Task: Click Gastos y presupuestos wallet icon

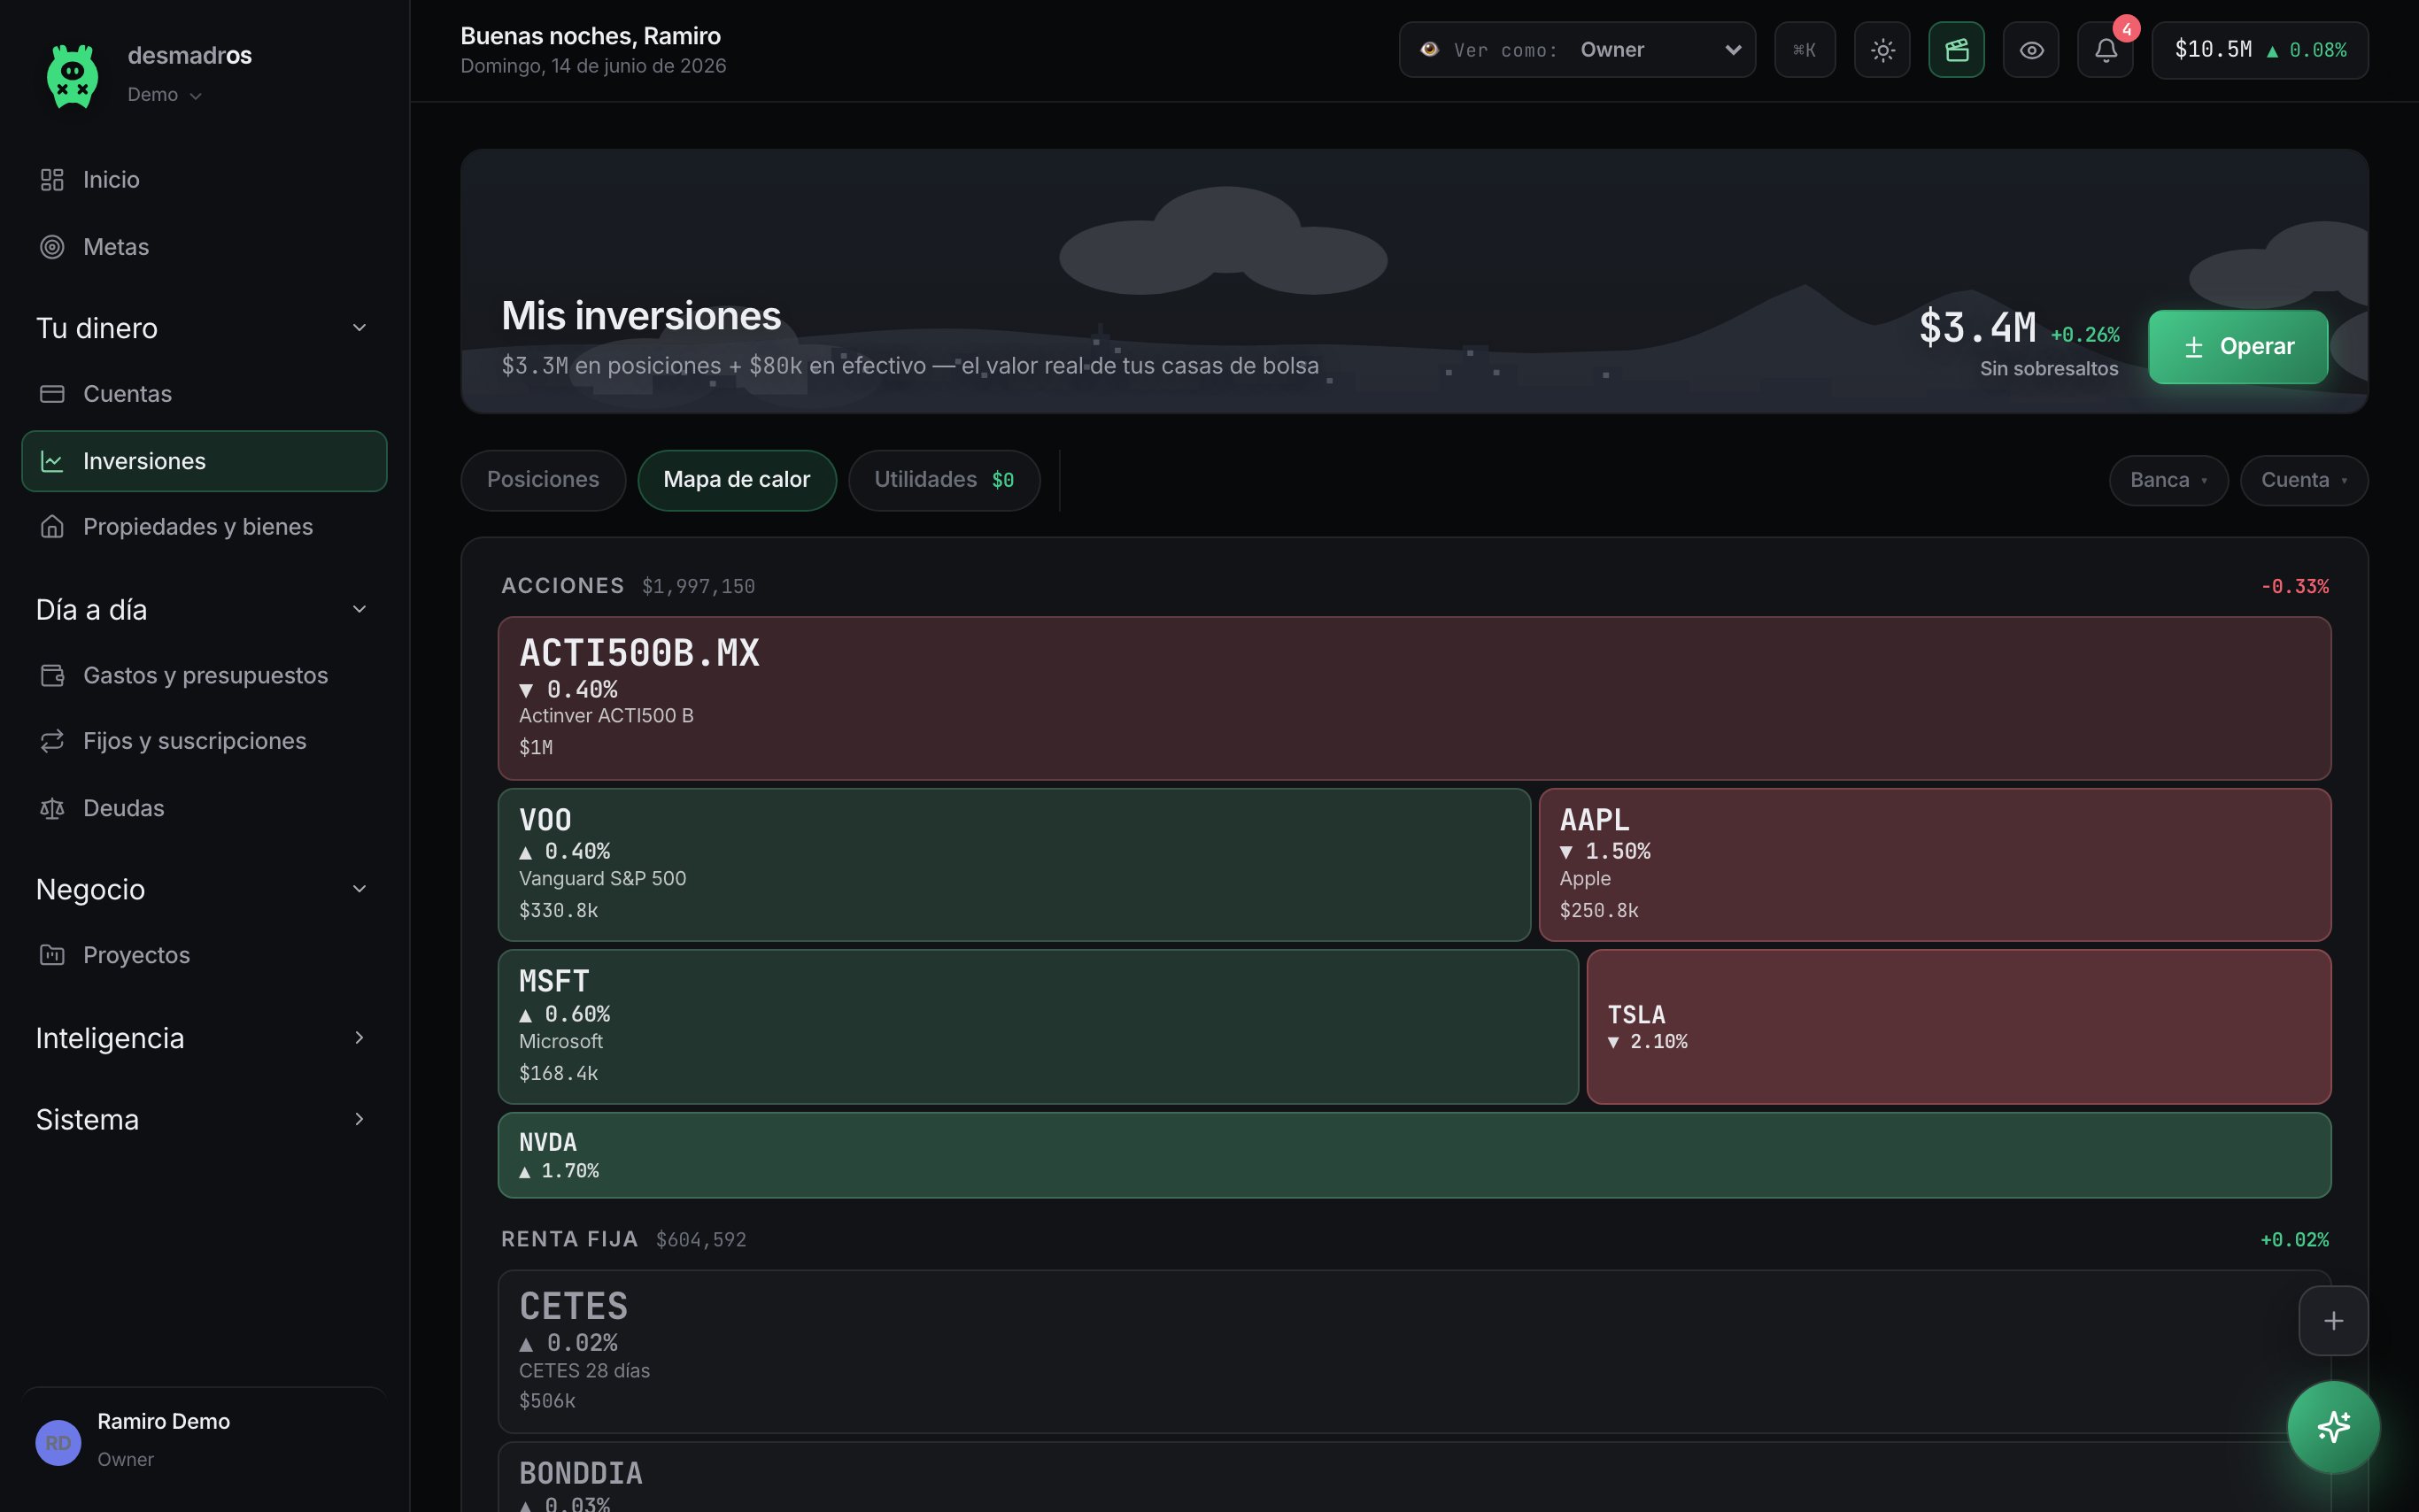Action: pos(52,676)
